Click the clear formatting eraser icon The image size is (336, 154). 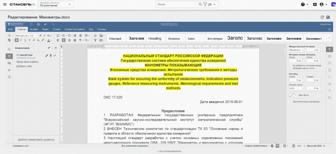(x=95, y=36)
